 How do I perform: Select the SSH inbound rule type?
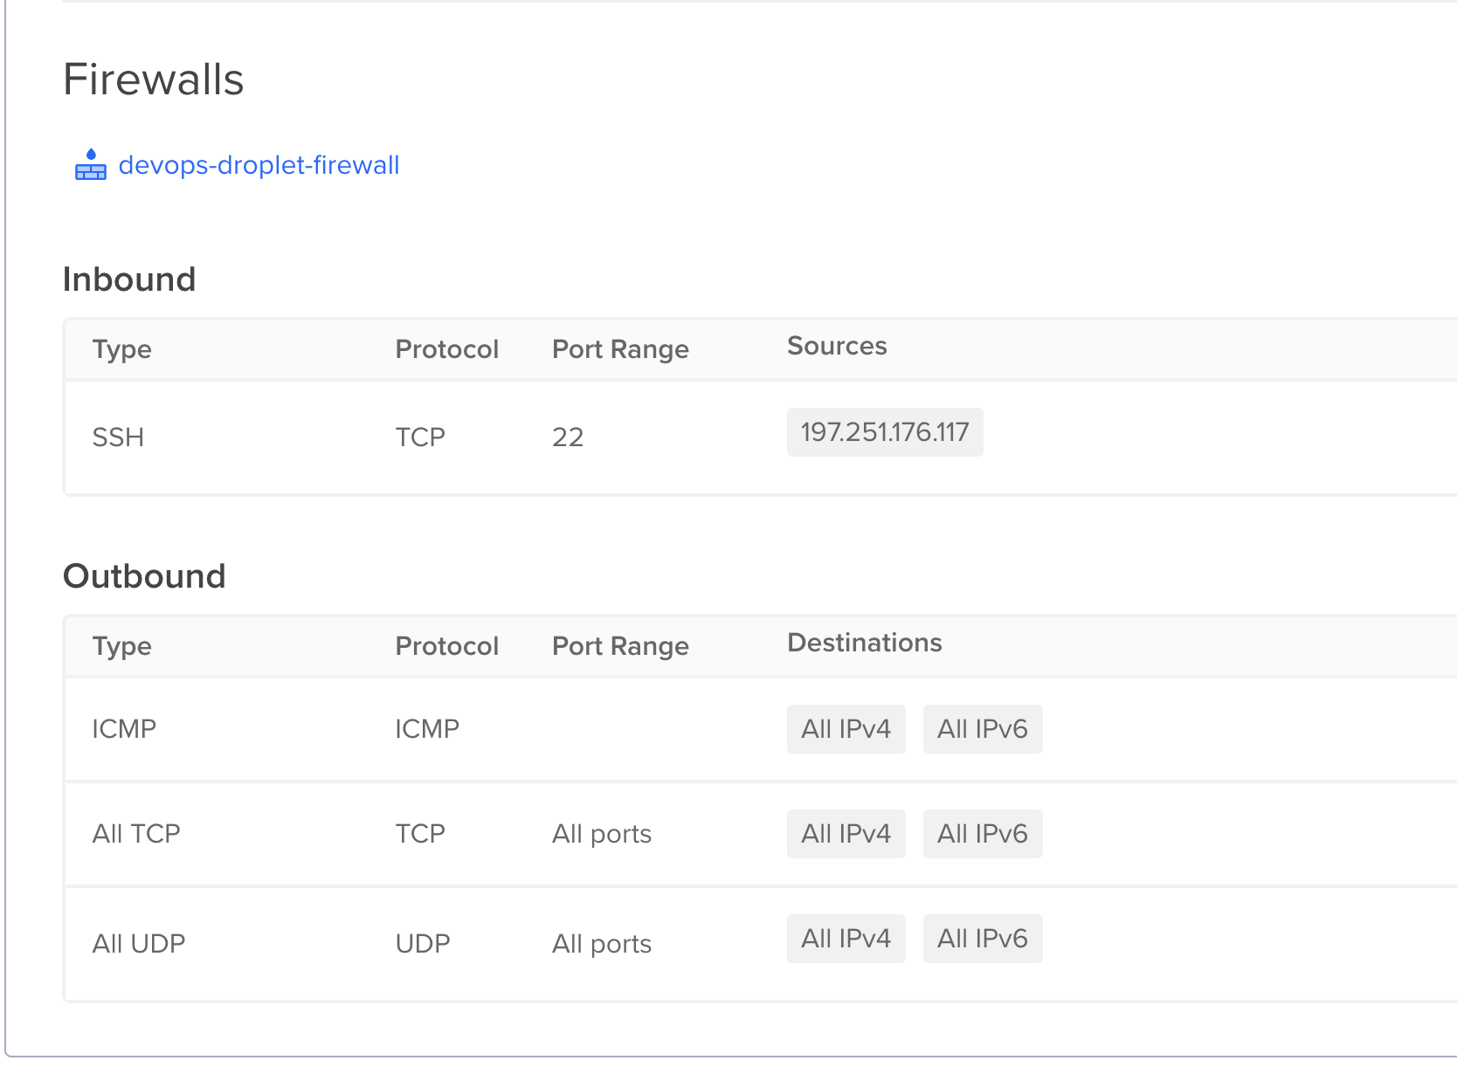click(118, 437)
